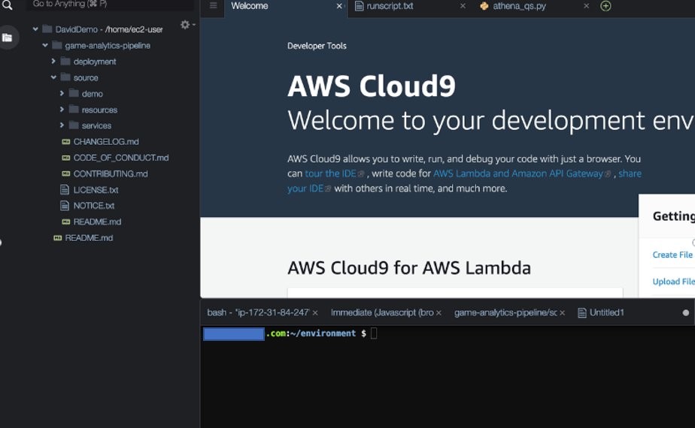Switch to the Welcome tab
This screenshot has width=695, height=428.
pyautogui.click(x=250, y=6)
